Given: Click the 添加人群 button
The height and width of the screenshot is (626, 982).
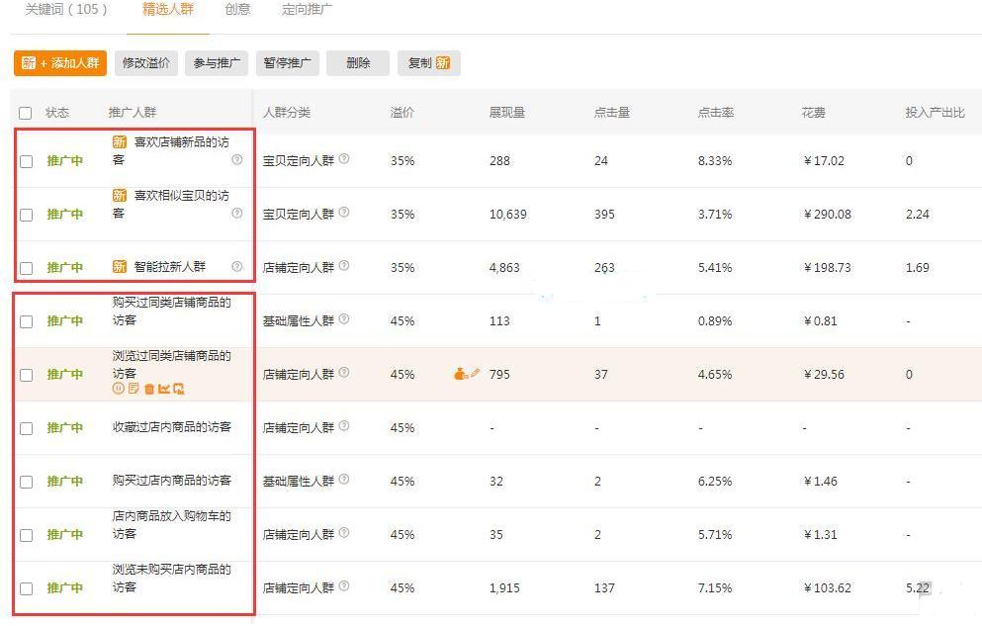Looking at the screenshot, I should [x=59, y=63].
